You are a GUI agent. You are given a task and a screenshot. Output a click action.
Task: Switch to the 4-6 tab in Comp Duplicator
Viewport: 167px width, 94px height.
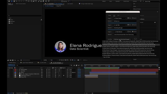(x=118, y=15)
